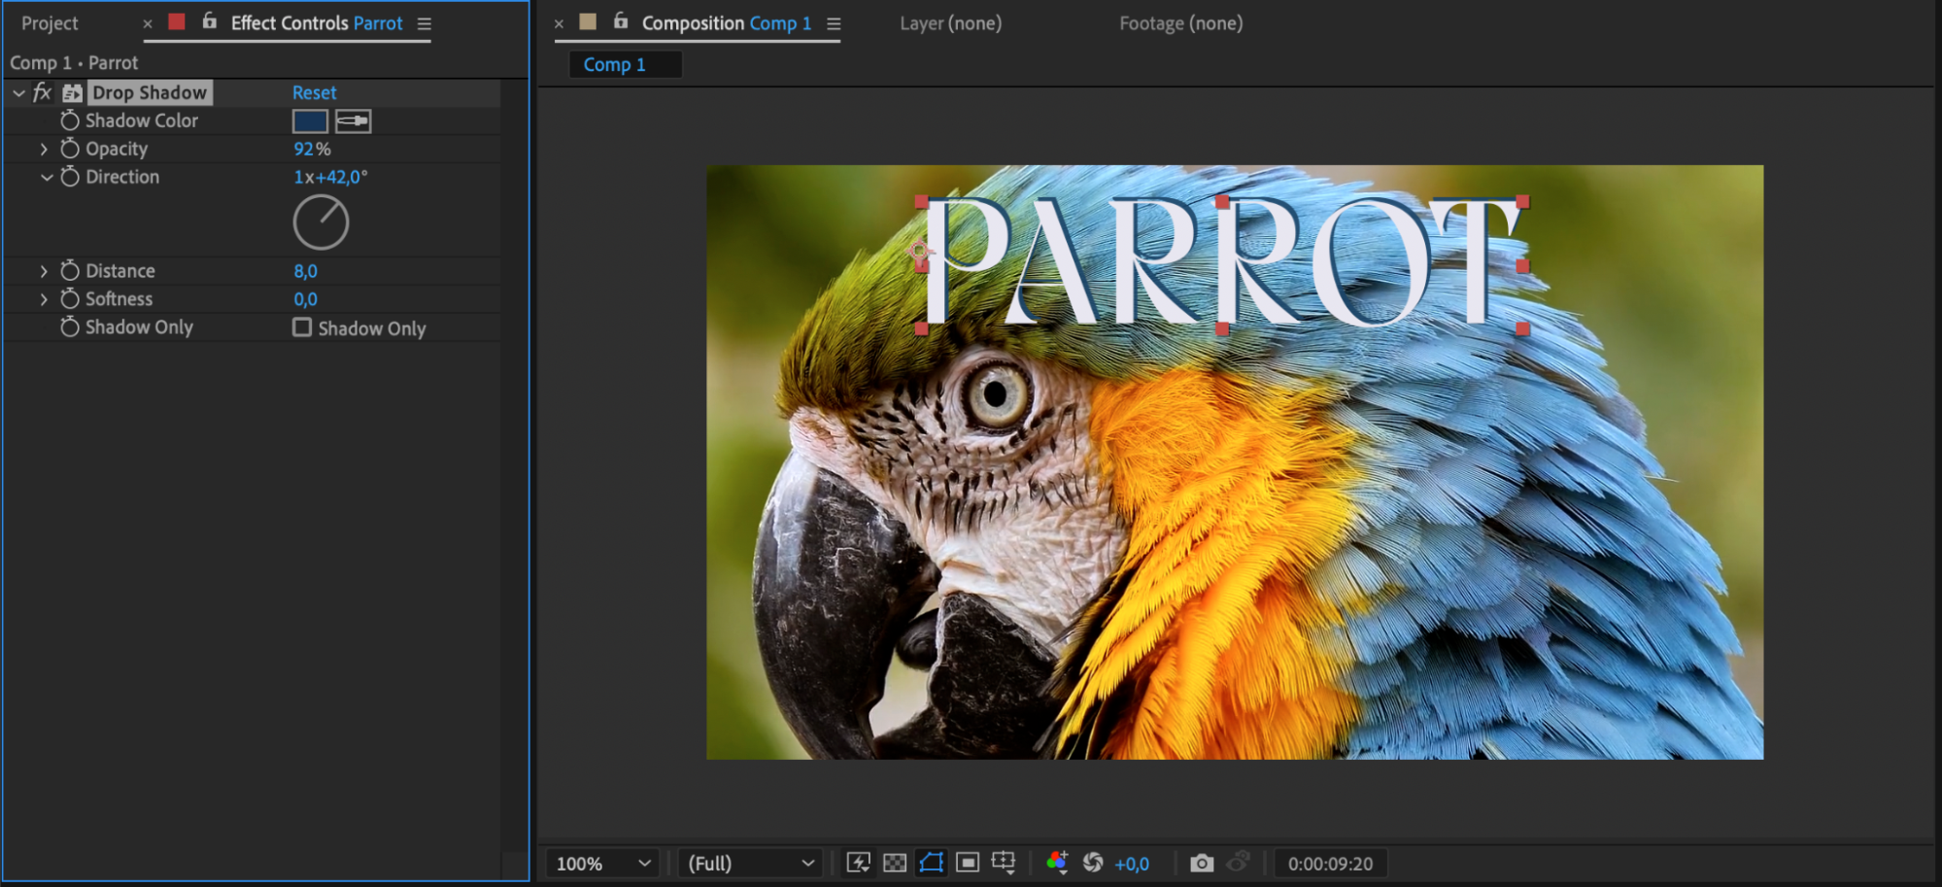Click the Opacity stopwatch icon
Image resolution: width=1942 pixels, height=887 pixels.
70,149
